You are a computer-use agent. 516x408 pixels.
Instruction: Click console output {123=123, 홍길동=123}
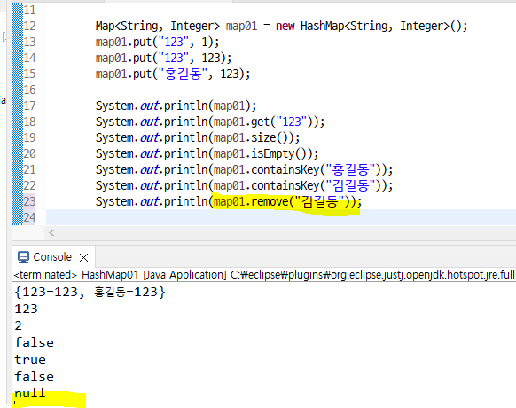90,292
